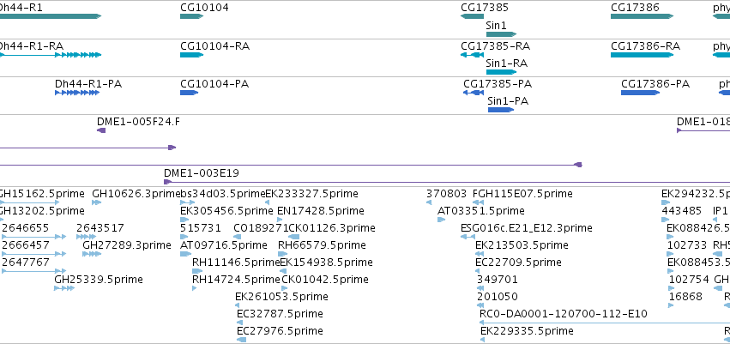Select the 16868 EST label

pos(685,297)
